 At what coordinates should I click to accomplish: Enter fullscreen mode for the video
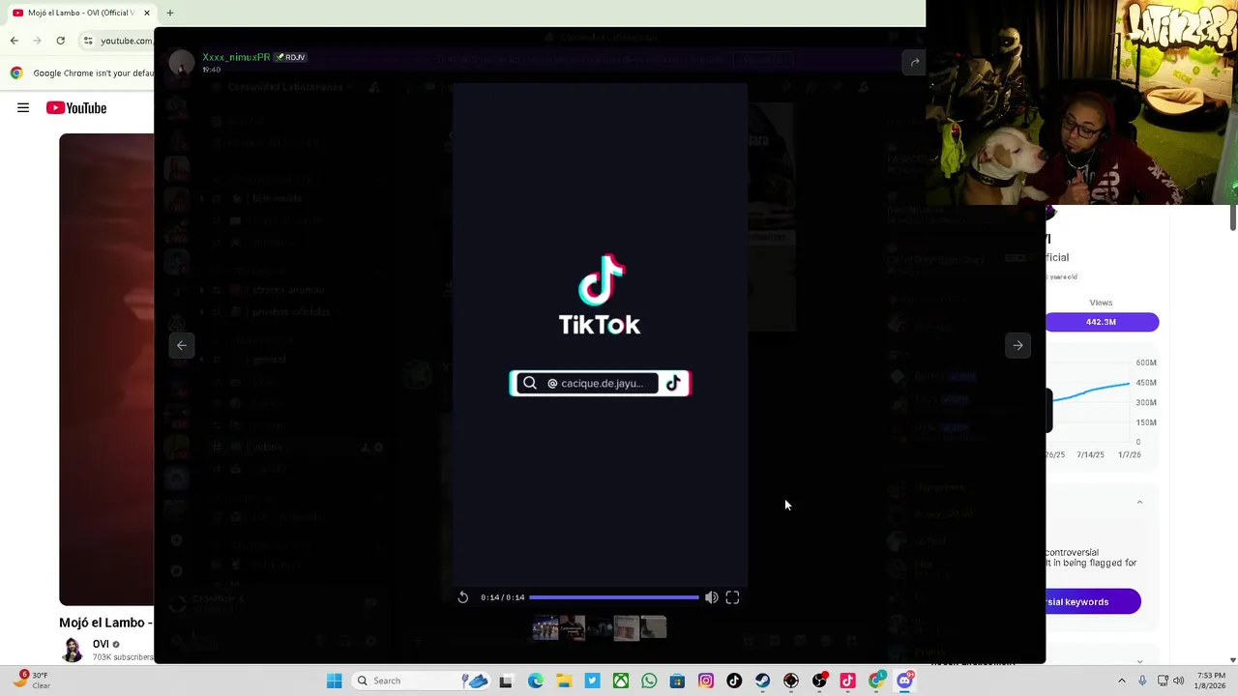point(732,597)
